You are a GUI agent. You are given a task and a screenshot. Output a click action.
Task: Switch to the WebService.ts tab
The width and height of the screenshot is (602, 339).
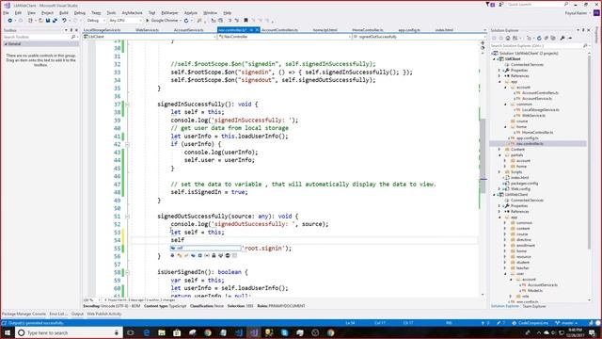(147, 30)
